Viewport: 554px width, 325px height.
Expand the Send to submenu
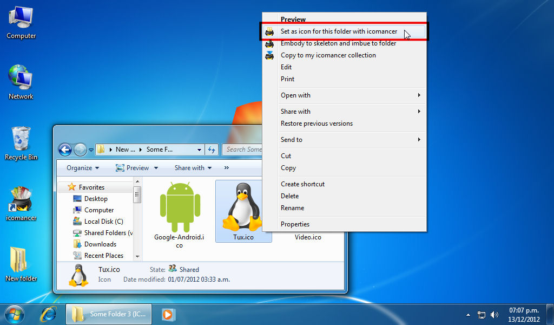point(344,140)
